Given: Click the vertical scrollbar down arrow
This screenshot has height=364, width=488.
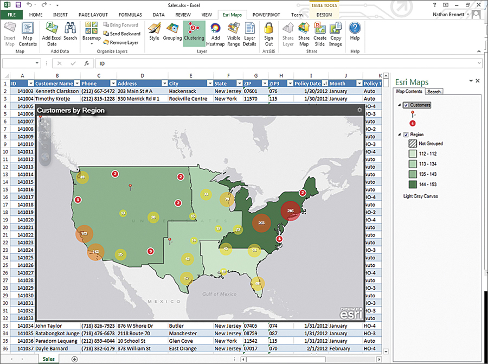Looking at the screenshot, I should (x=386, y=352).
